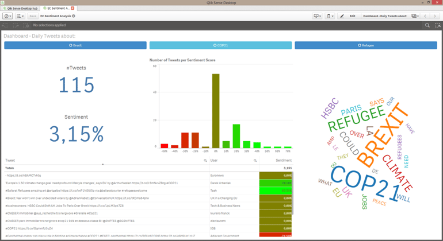Screen dimensions: 443x241
Task: Close the EC Sentiment tab
Action: click(x=72, y=8)
